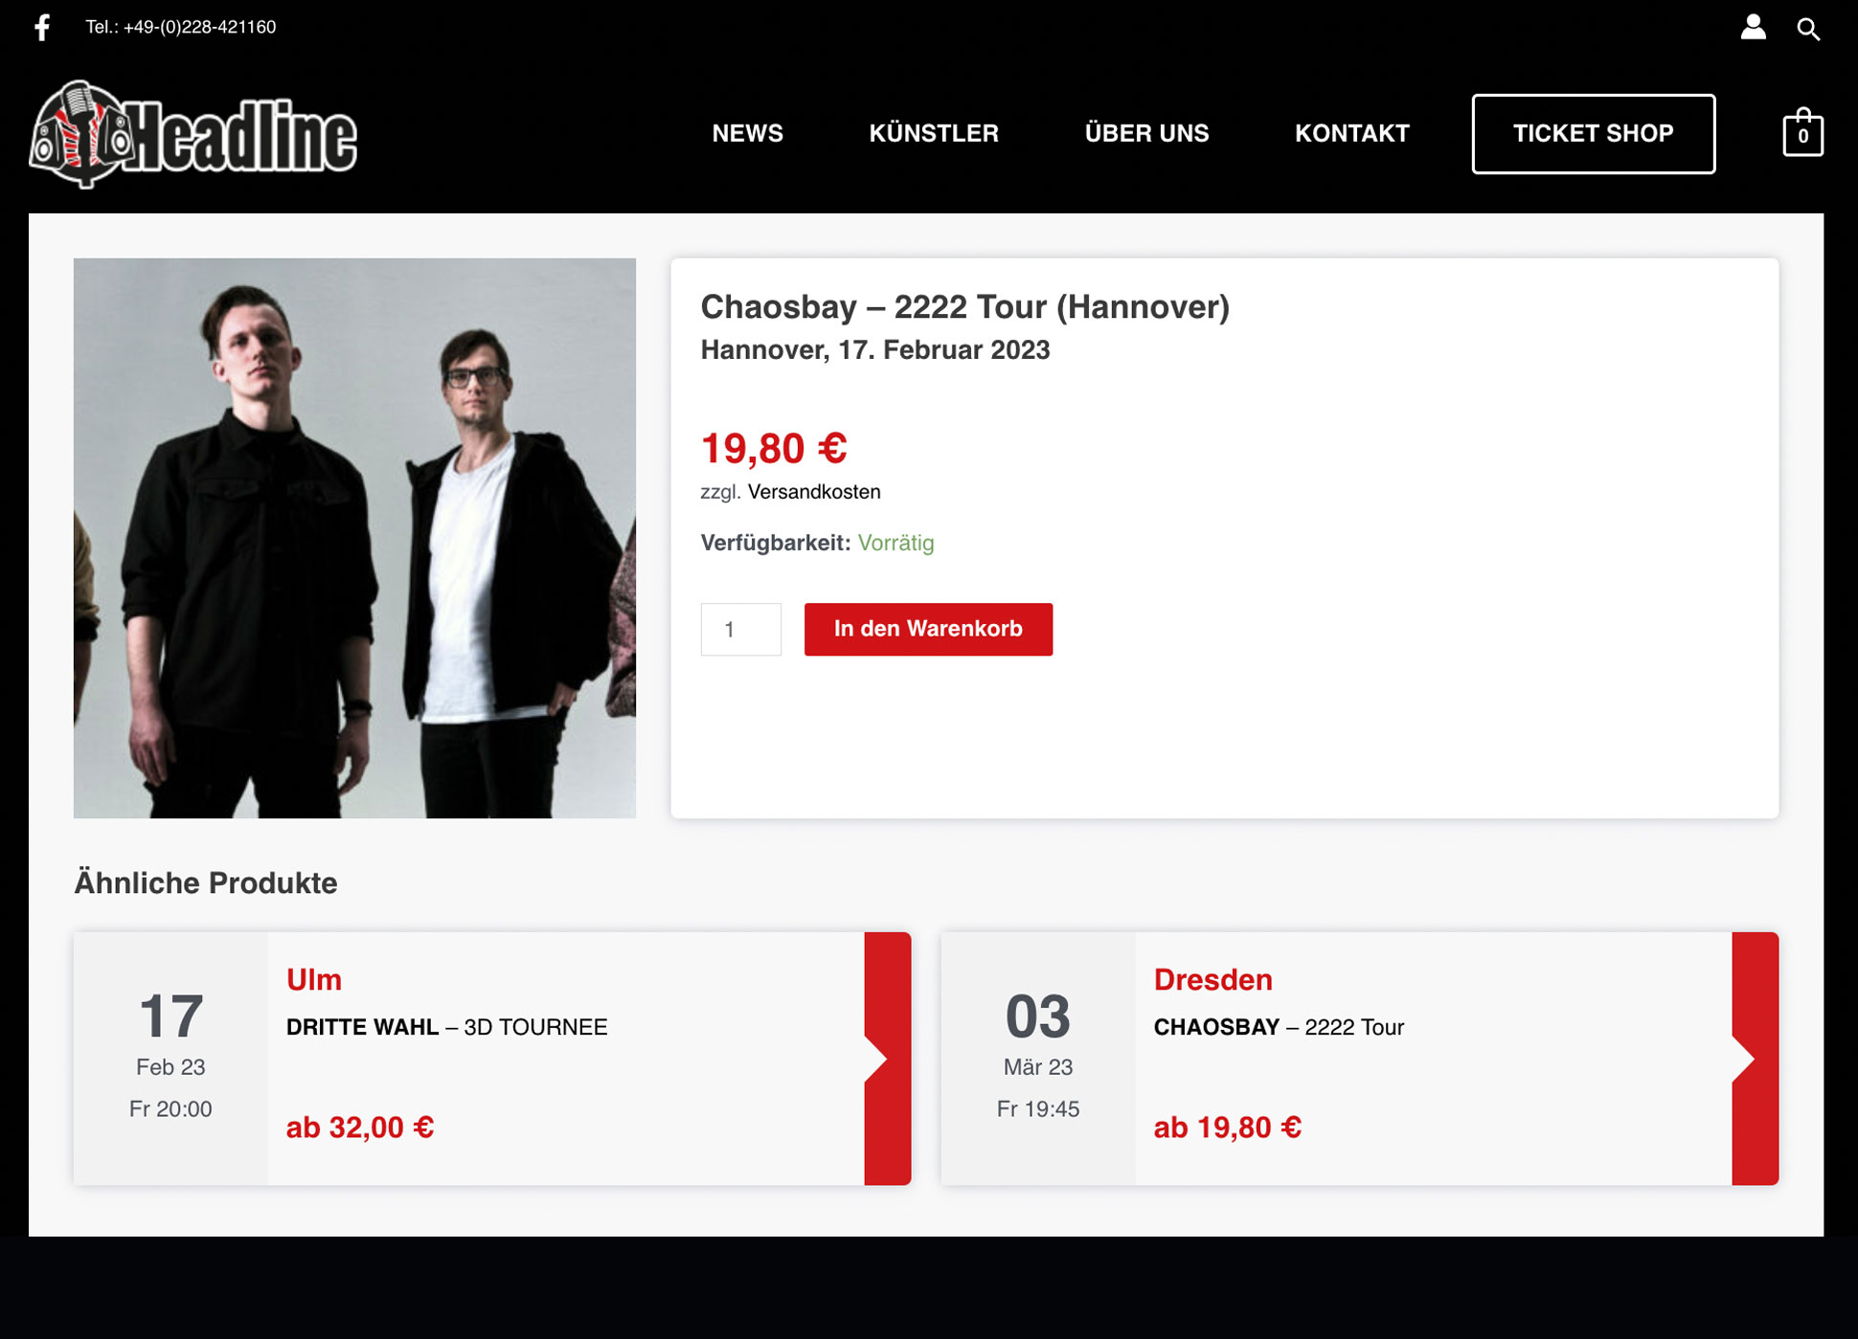Image resolution: width=1858 pixels, height=1339 pixels.
Task: Click the Headline logo icon
Action: pyautogui.click(x=193, y=133)
